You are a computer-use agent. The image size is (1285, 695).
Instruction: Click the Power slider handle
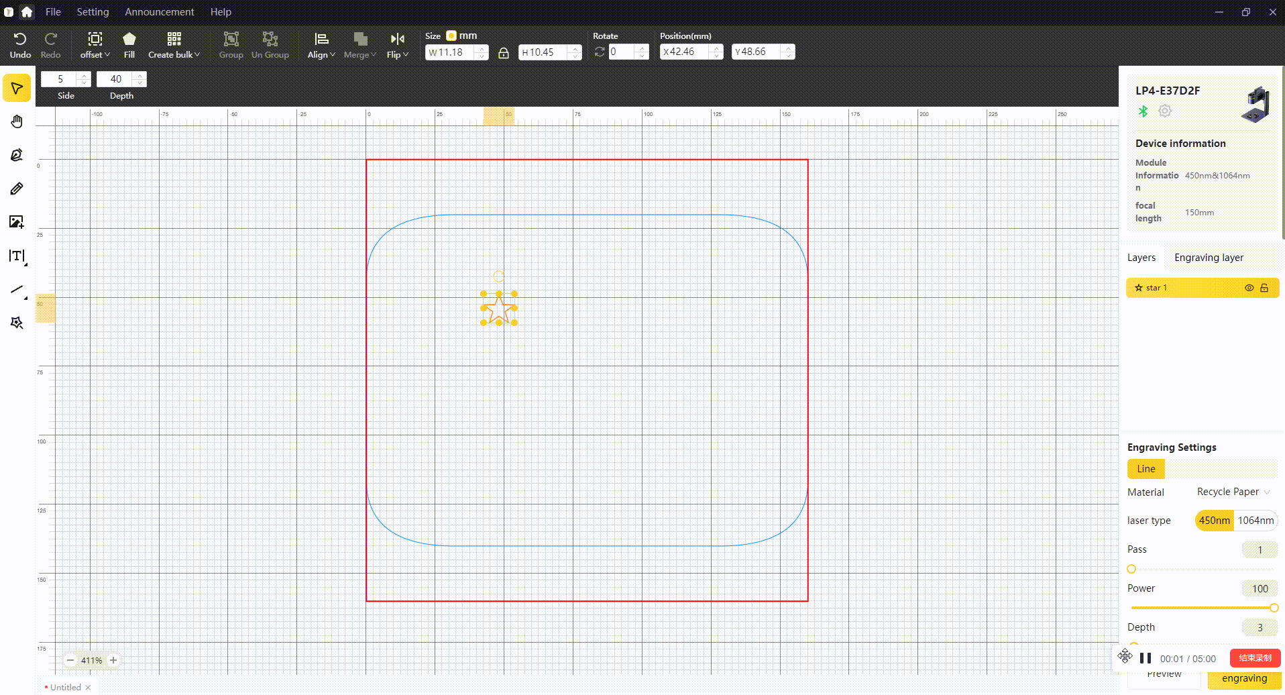coord(1274,608)
